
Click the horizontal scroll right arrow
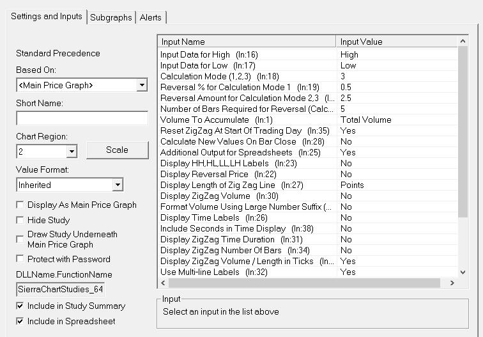pos(452,283)
